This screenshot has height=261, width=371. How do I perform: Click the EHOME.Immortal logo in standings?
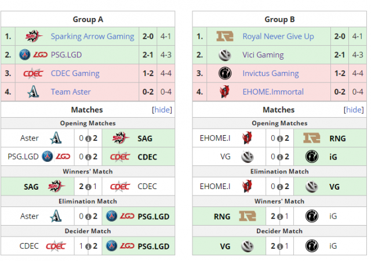pos(224,92)
